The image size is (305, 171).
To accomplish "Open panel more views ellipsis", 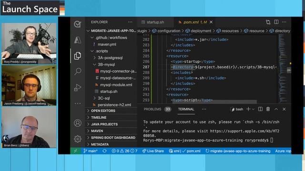I will pyautogui.click(x=204, y=109).
